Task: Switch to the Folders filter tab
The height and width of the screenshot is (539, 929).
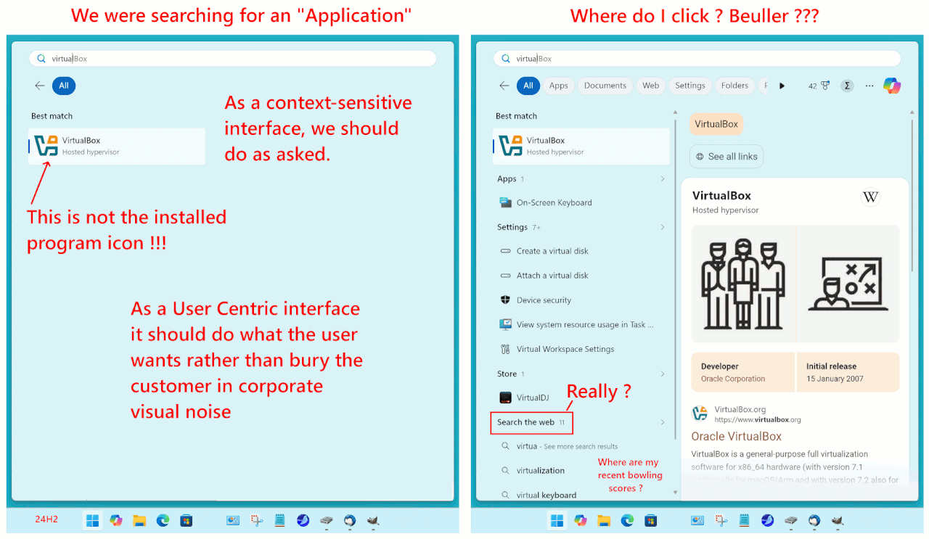Action: (734, 86)
